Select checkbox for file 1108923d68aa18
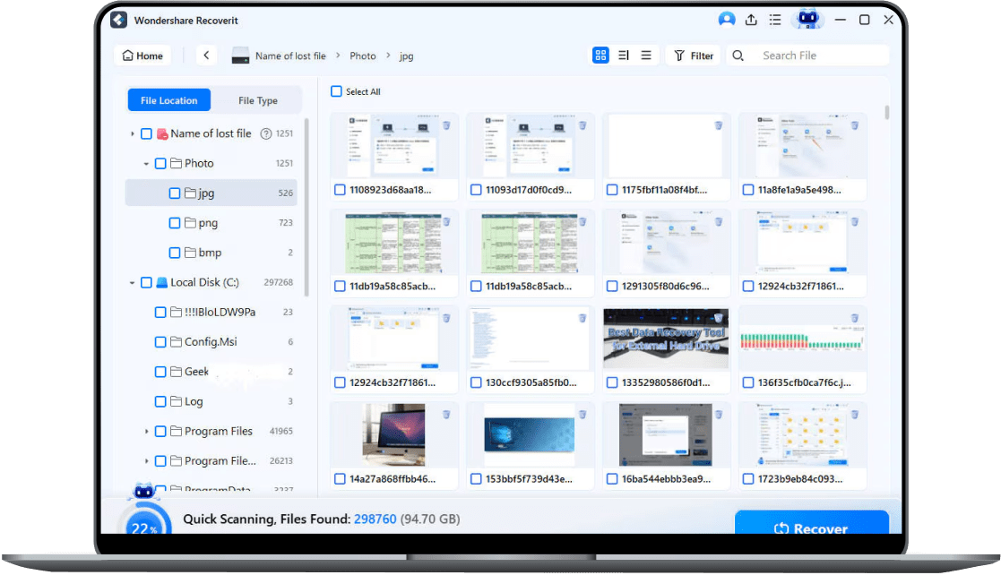 [340, 190]
